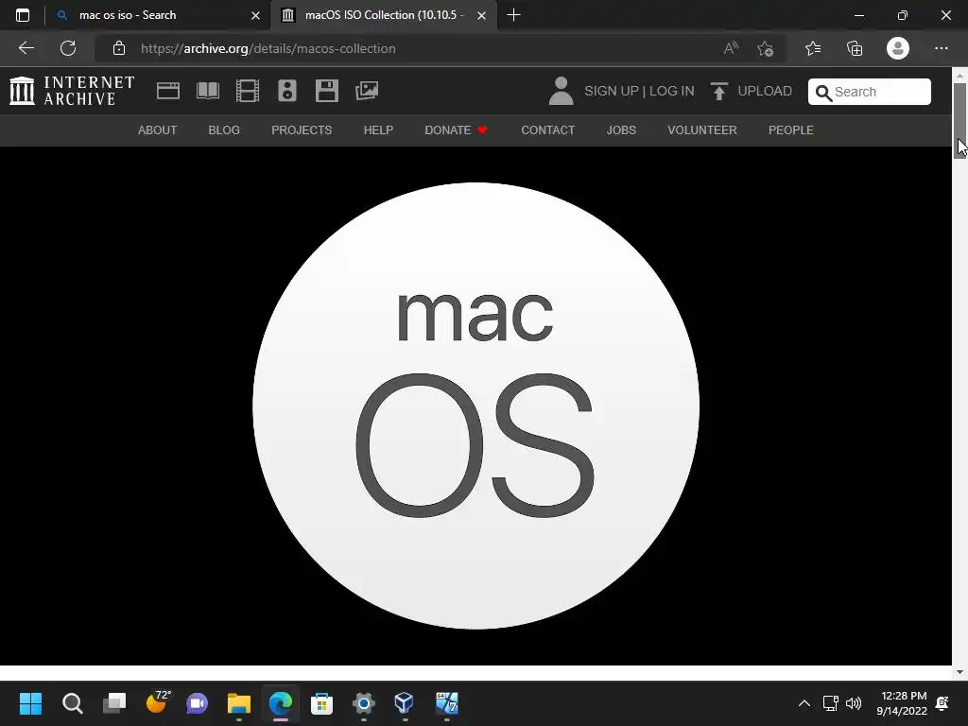Open the Software floppy disk icon
Screen dimensions: 968x726
pos(326,91)
